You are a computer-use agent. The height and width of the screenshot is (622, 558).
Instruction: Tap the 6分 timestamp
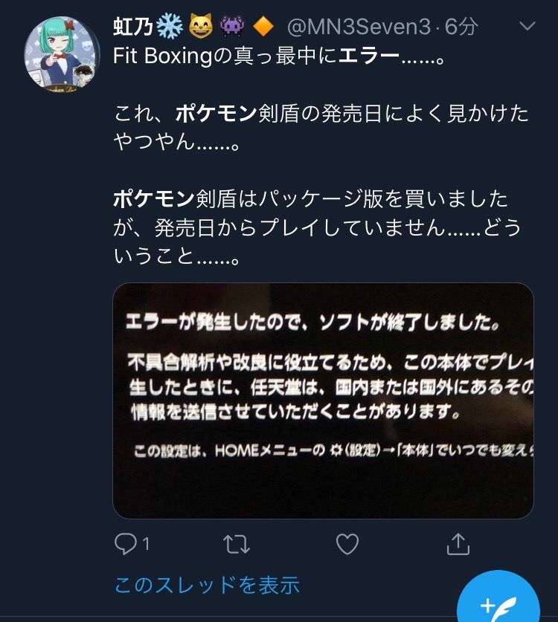pos(461,27)
